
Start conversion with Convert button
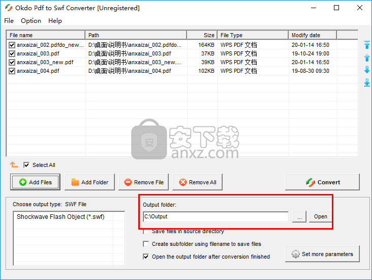(322, 182)
